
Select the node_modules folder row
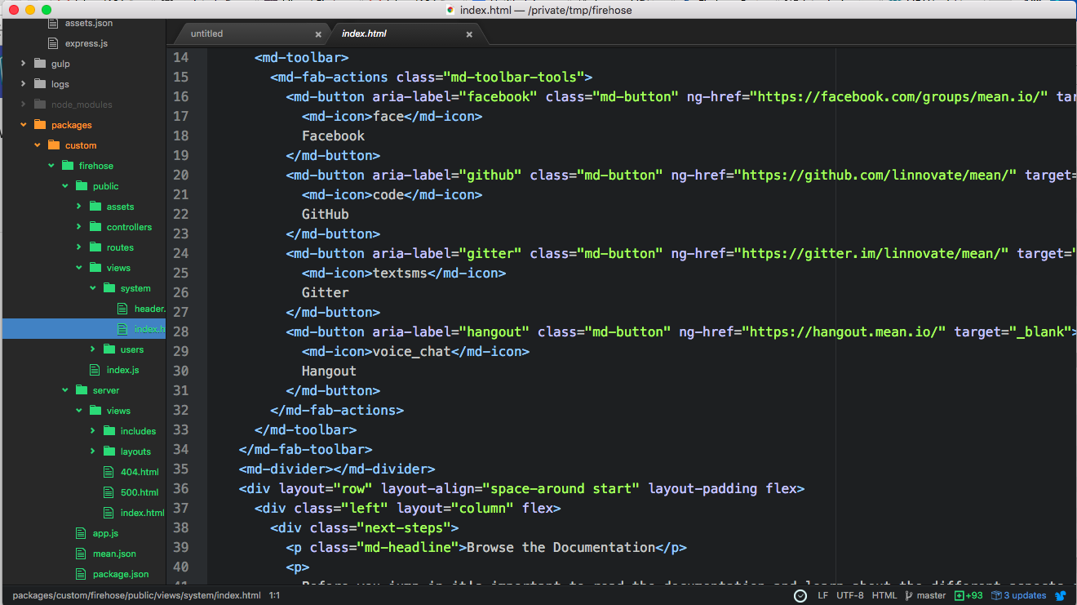click(84, 105)
